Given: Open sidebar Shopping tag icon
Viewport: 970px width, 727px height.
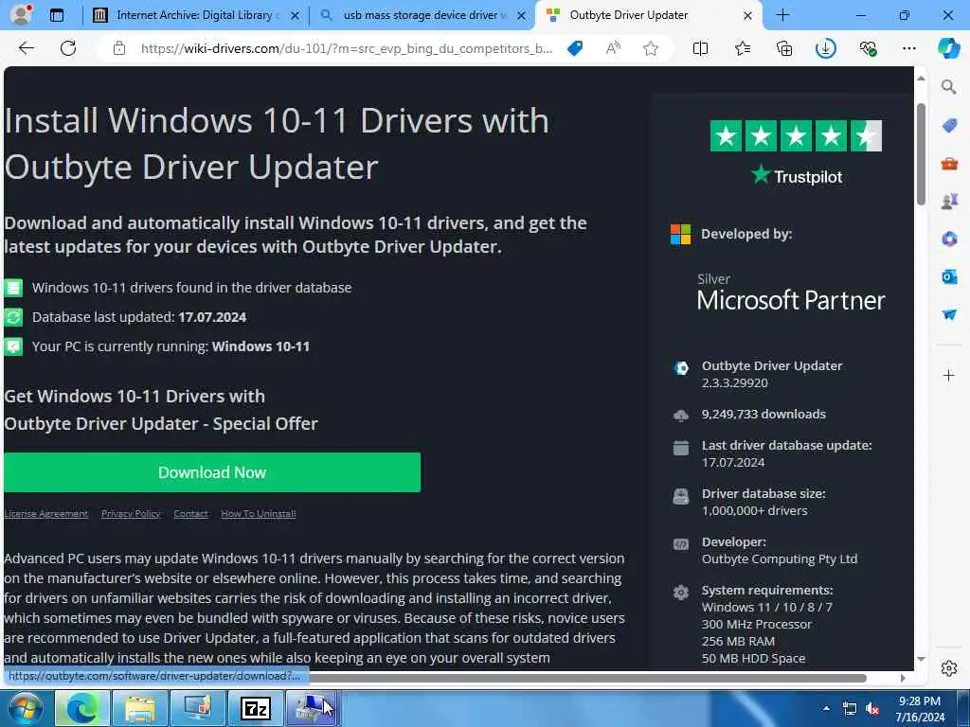Looking at the screenshot, I should (949, 126).
